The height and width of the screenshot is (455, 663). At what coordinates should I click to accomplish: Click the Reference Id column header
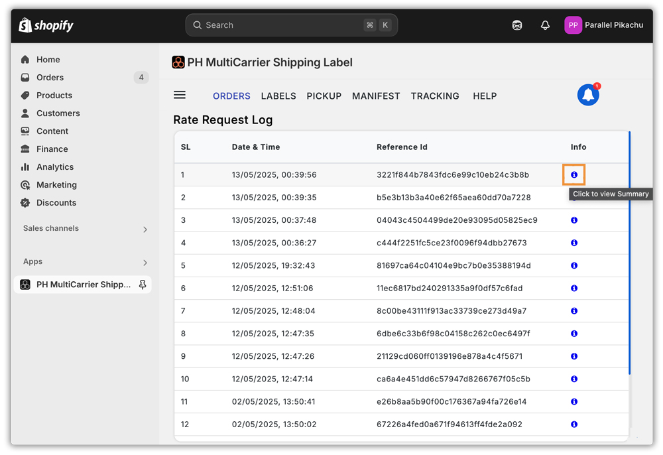402,147
